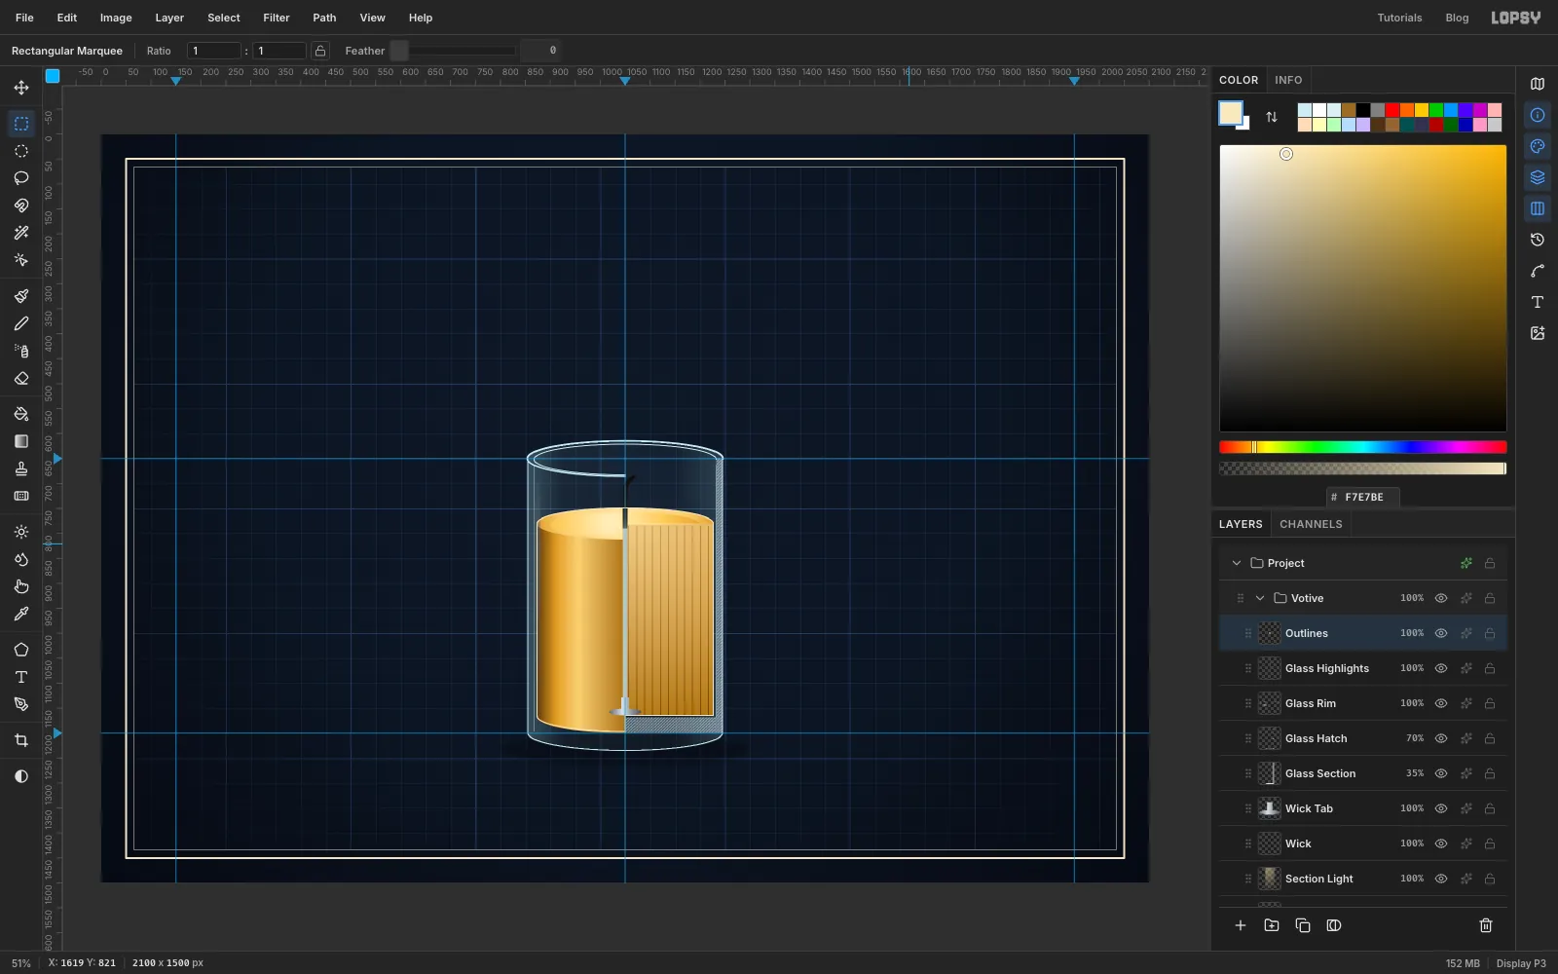Screen dimensions: 1558x974
Task: Select the Elliptical Marquee tool
Action: 21,151
